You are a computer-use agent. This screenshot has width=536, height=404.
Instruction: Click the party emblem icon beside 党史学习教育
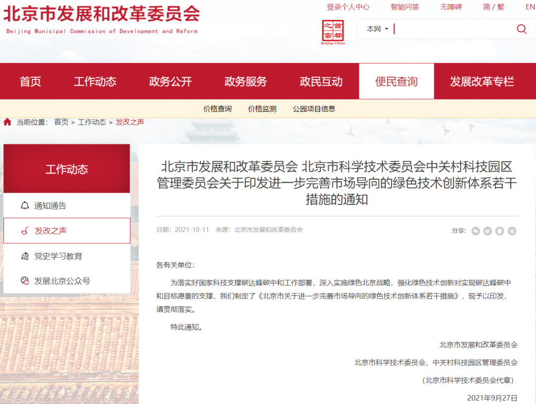tap(25, 256)
